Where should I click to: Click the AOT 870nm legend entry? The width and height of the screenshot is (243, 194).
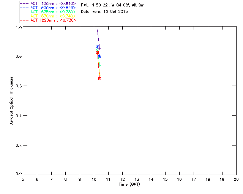48,16
